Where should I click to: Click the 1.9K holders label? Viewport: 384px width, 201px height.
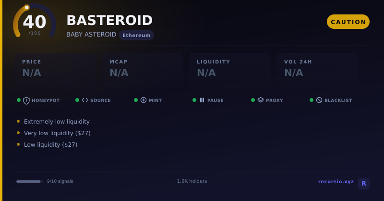coord(192,181)
